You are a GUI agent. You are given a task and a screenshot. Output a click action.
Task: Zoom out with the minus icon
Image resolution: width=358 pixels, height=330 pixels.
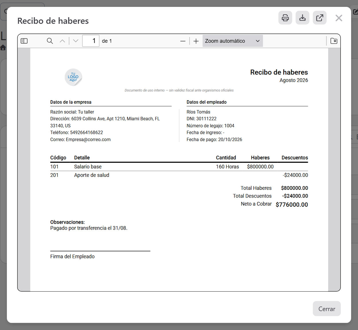pos(183,41)
